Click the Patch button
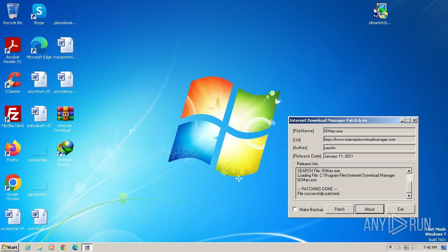This screenshot has width=448, height=252. coord(339,209)
